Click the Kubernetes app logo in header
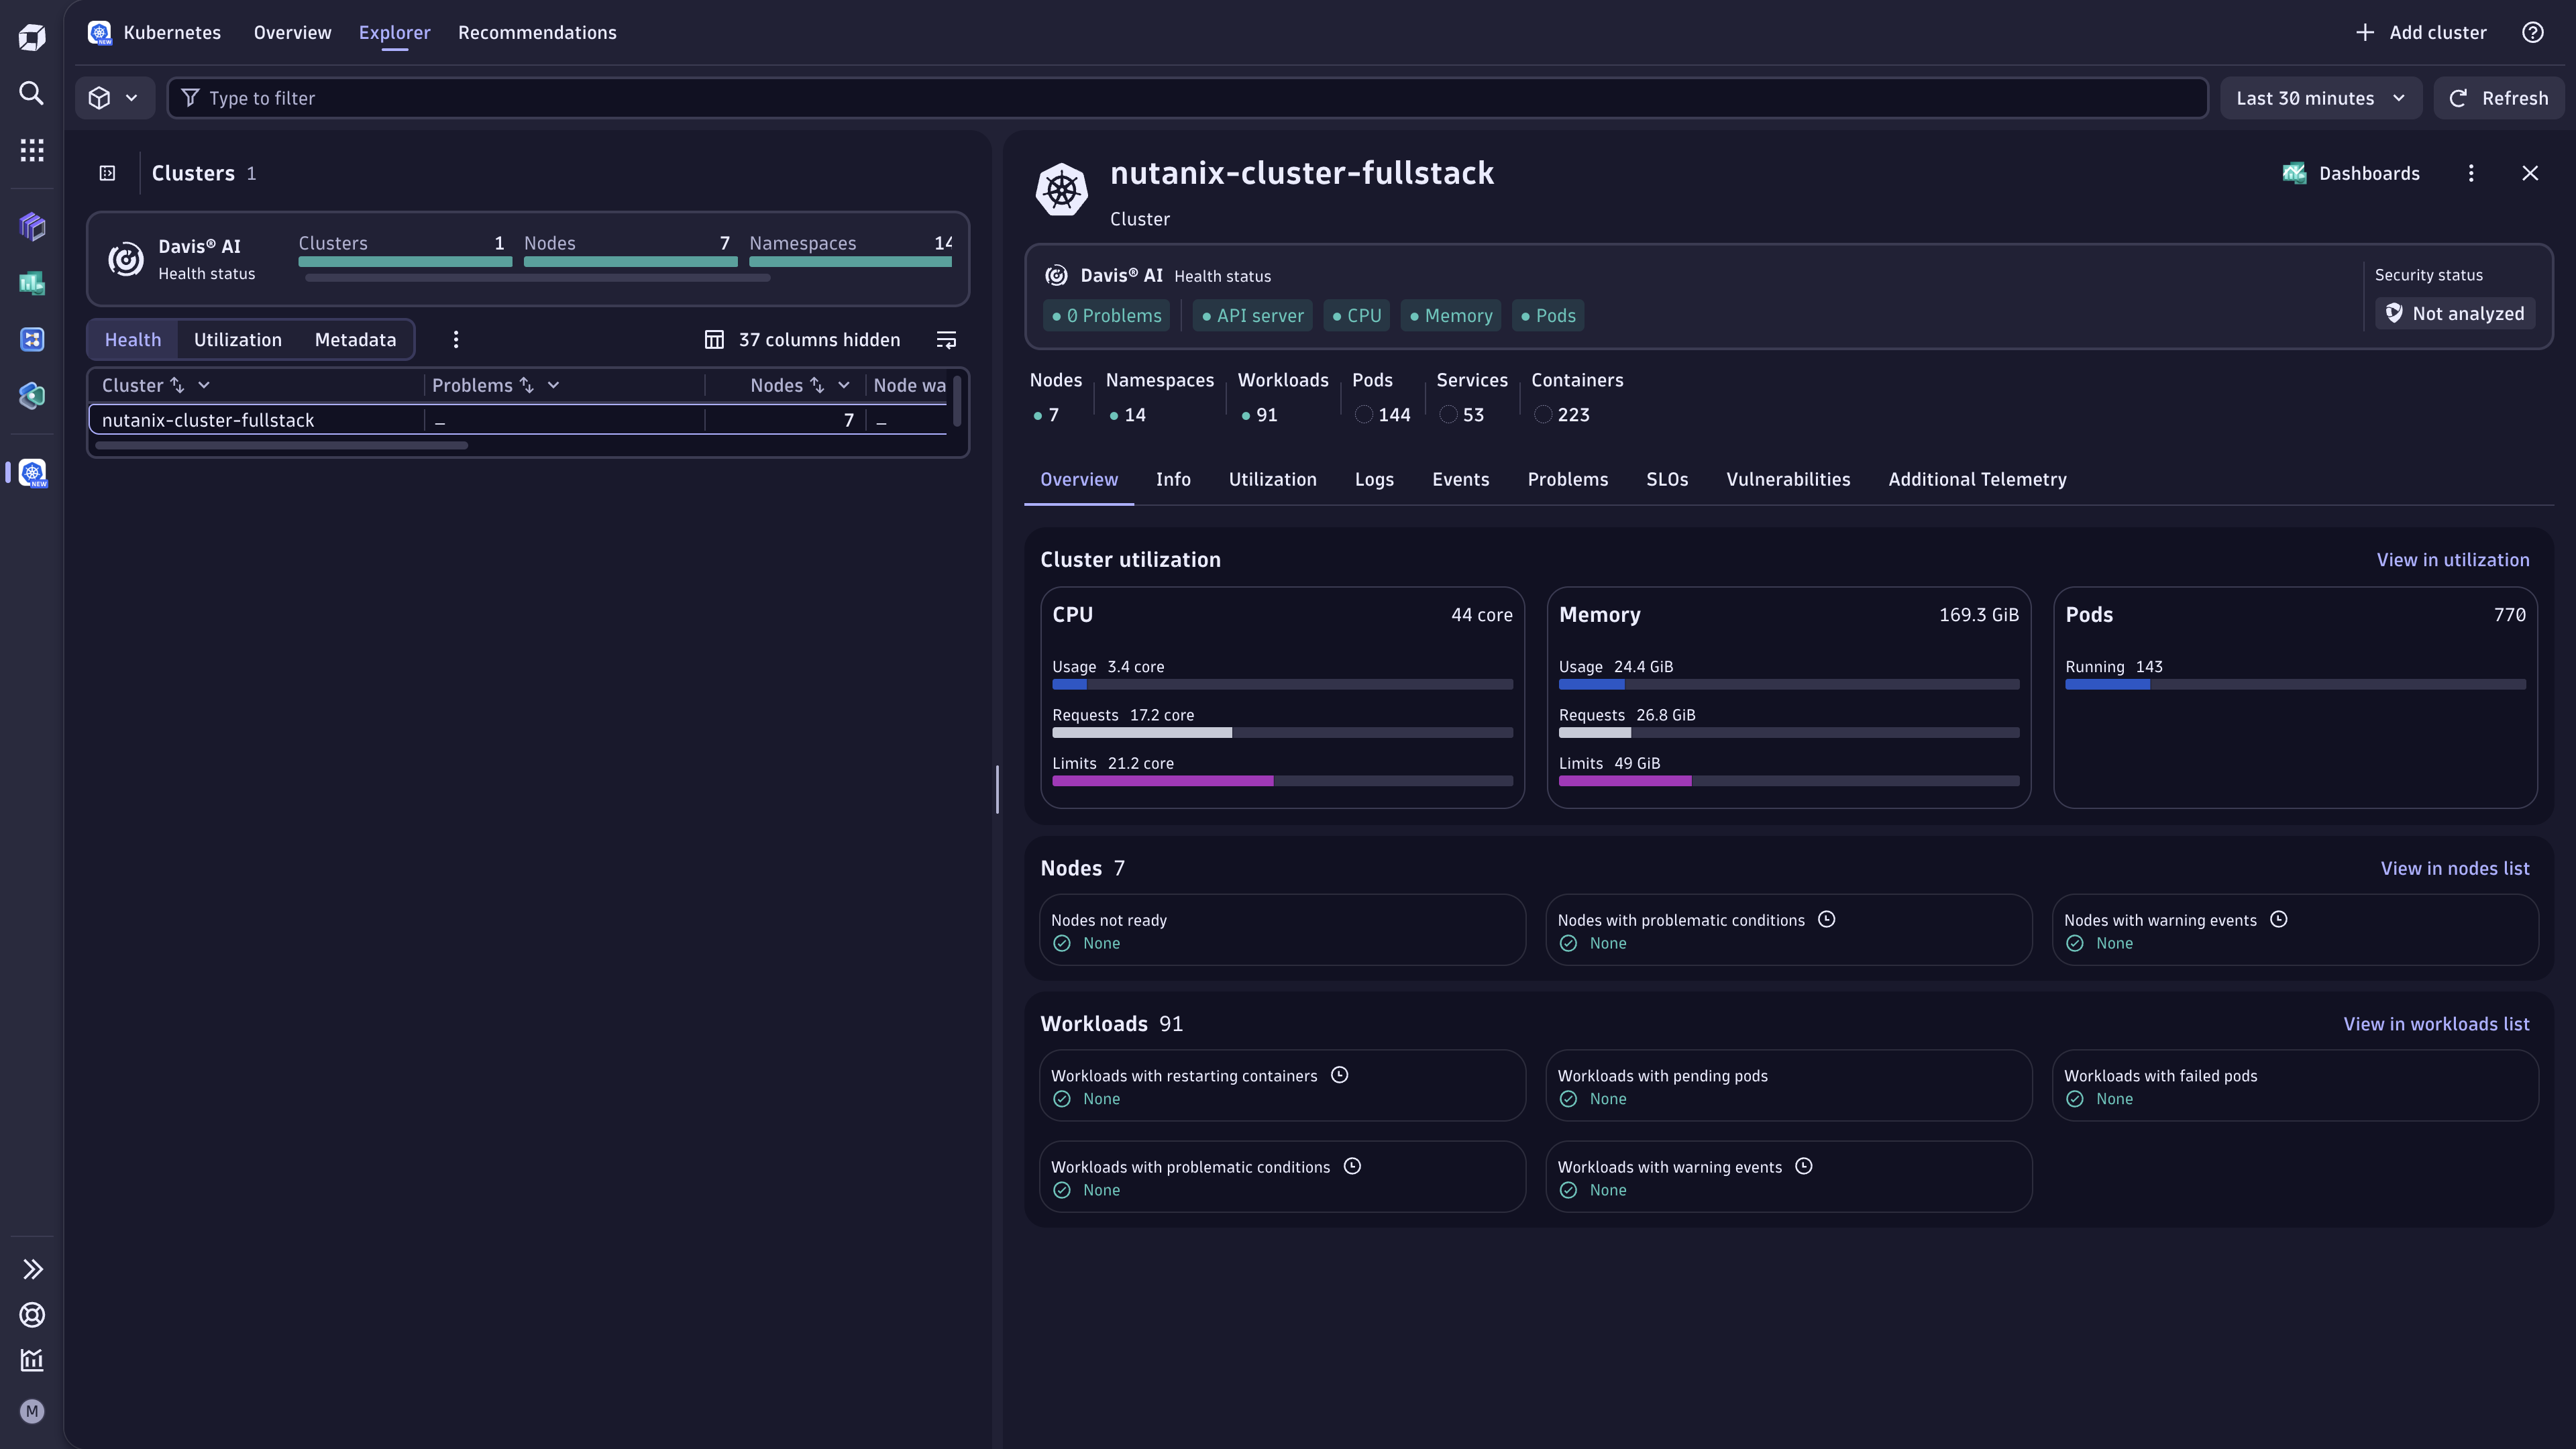This screenshot has width=2576, height=1449. pos(99,33)
